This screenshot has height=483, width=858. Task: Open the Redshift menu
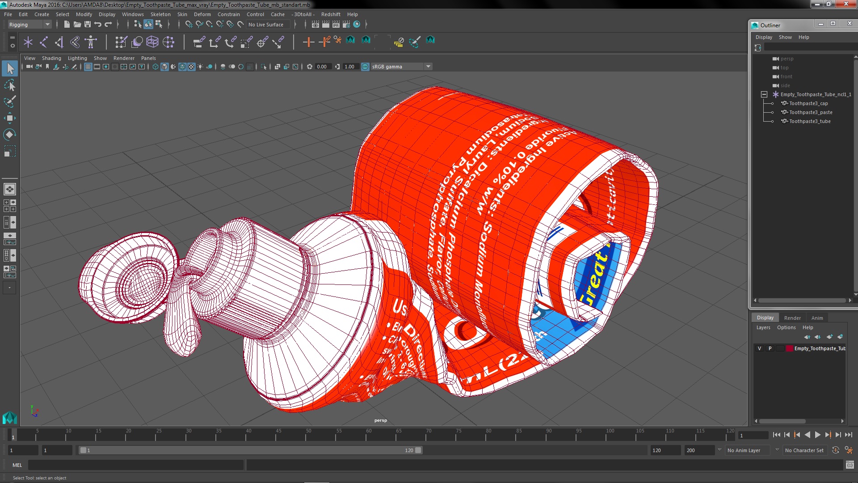(x=331, y=14)
